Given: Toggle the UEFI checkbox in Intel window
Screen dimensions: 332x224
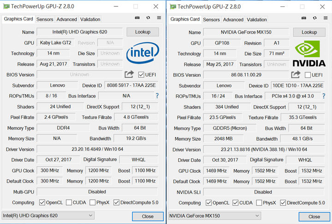Looking at the screenshot, I should 141,75.
